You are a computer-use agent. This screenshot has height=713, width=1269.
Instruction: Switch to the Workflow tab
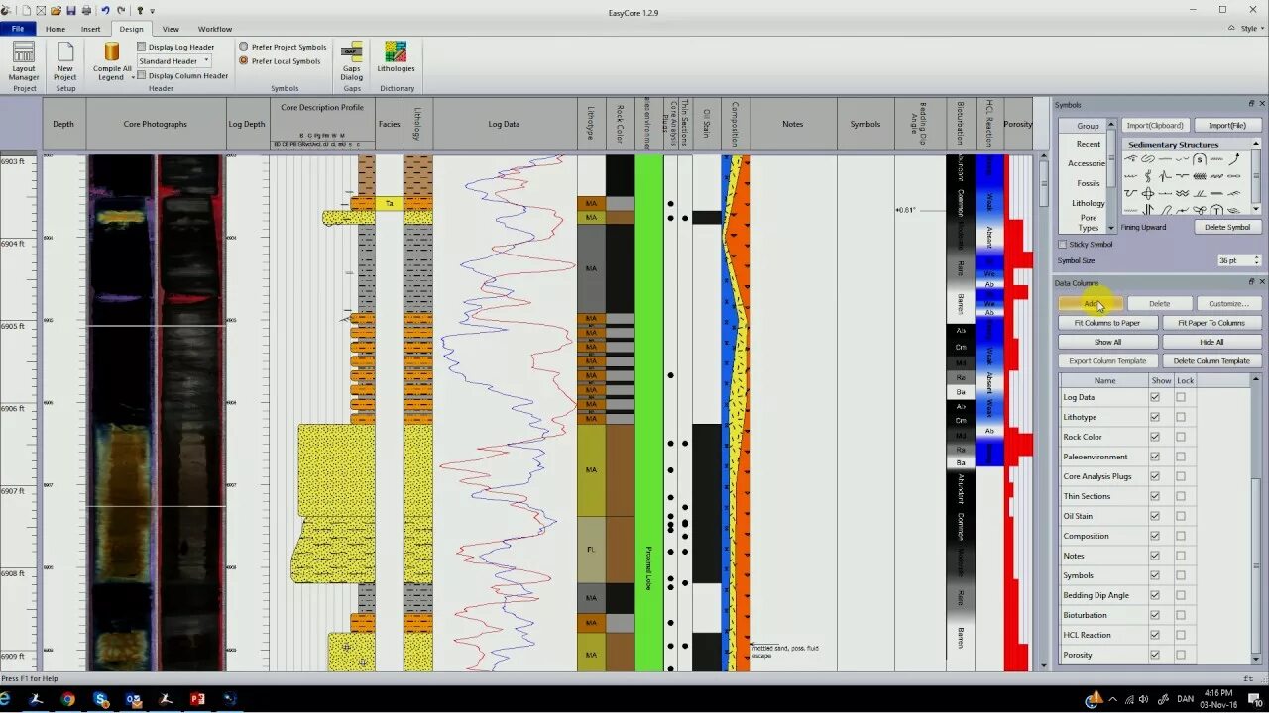coord(215,29)
